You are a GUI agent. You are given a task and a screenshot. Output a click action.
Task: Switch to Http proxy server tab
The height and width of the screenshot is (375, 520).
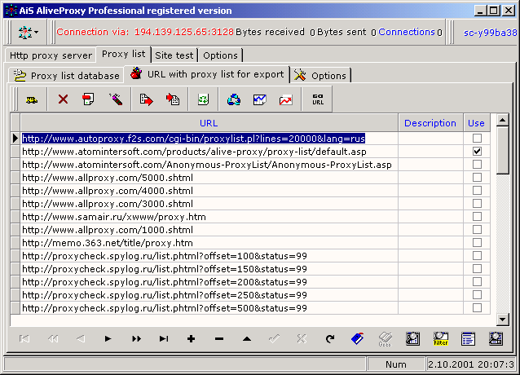point(51,55)
